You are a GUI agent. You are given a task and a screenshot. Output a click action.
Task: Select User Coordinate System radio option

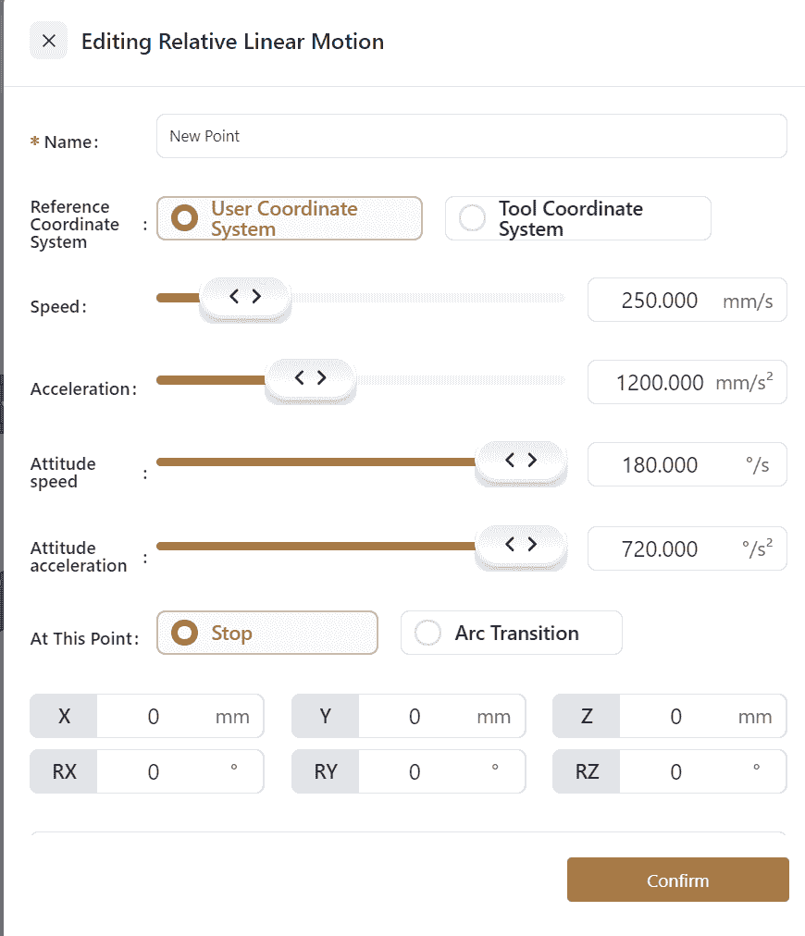186,218
